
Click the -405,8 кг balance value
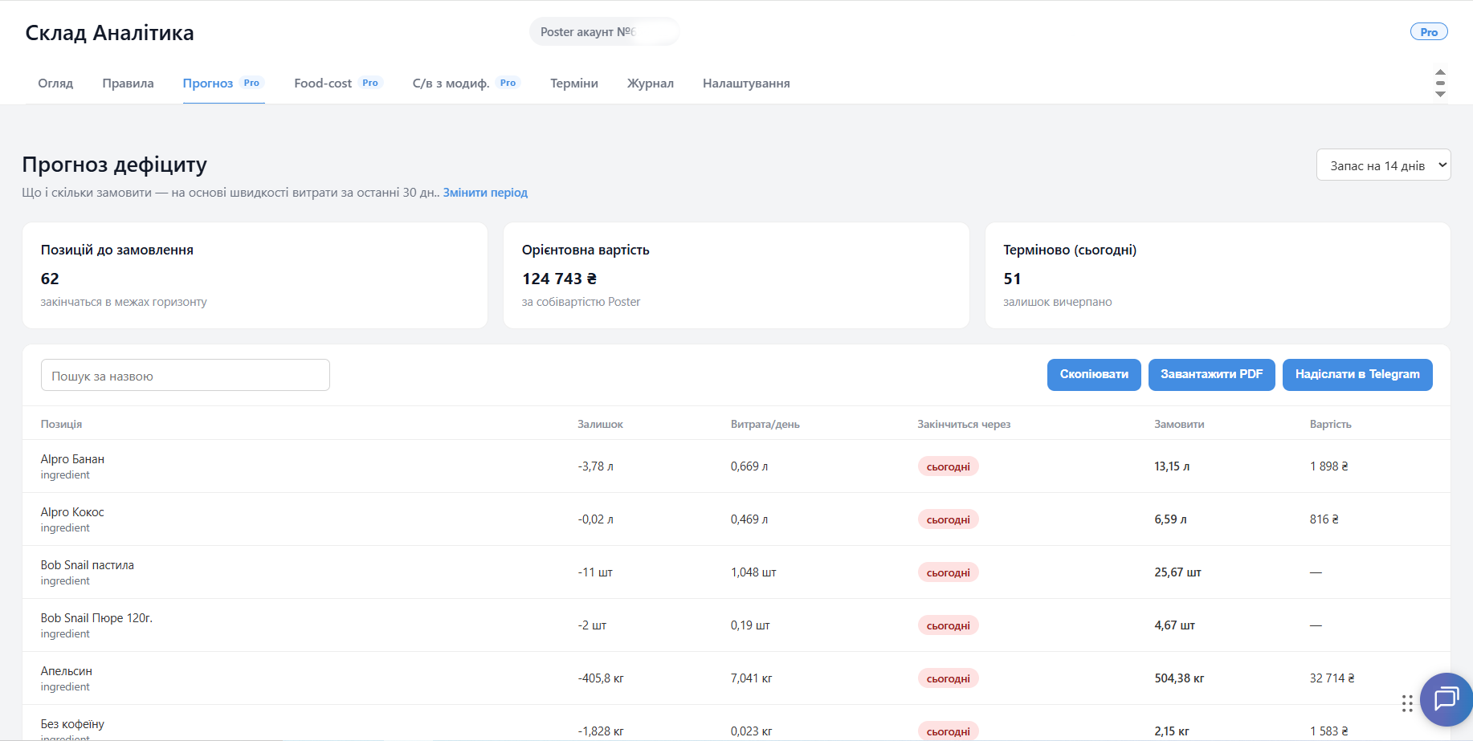coord(601,678)
